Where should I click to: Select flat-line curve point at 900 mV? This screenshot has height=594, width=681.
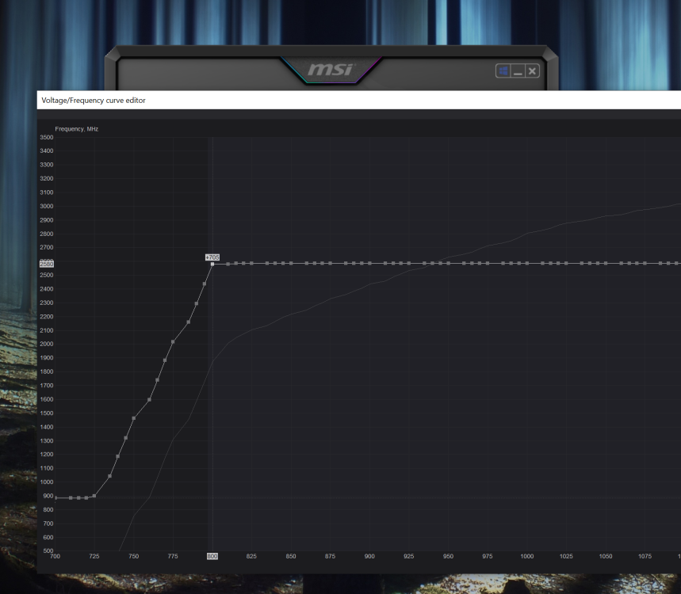click(369, 264)
